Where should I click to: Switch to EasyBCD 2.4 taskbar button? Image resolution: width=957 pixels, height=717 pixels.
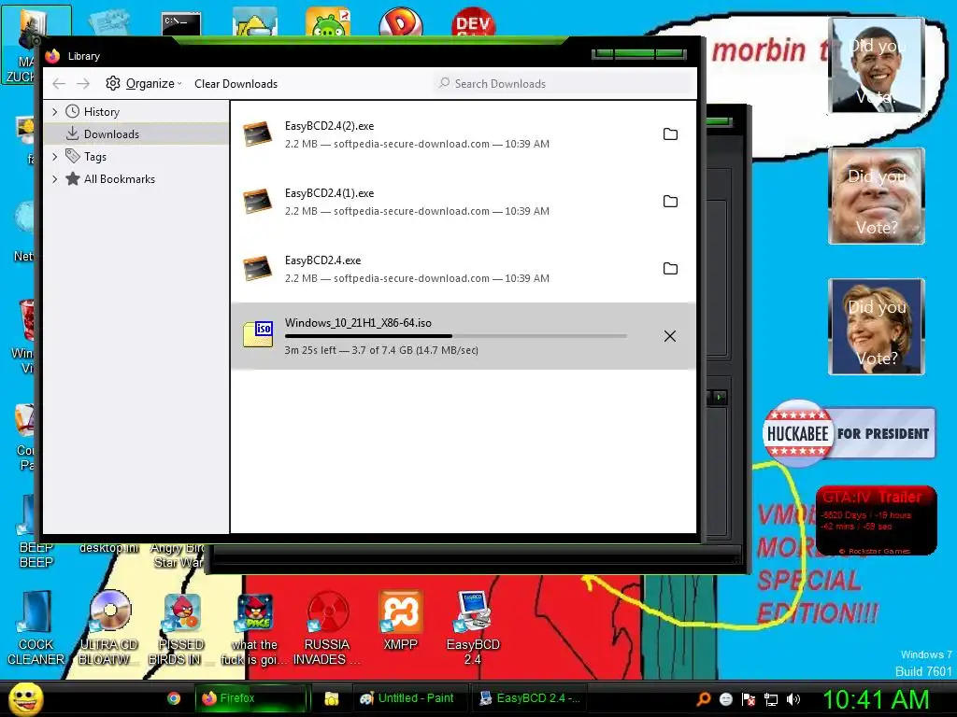click(529, 698)
